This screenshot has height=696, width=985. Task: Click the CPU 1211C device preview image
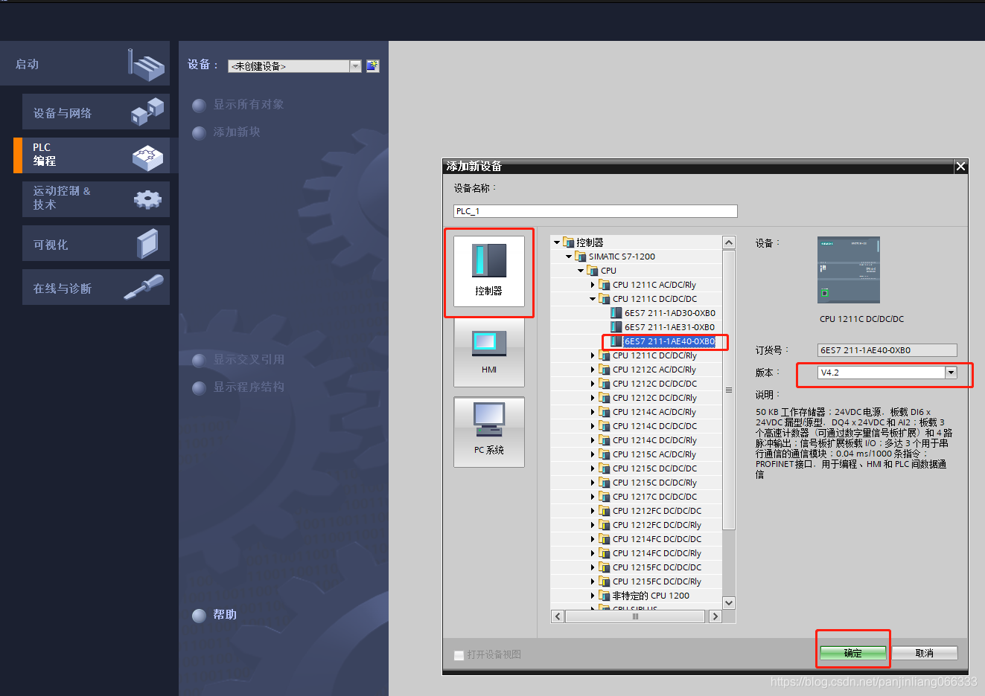(849, 270)
